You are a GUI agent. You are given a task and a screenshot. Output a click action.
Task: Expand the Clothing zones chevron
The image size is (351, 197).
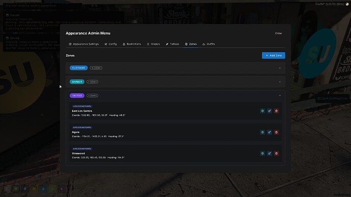[x=280, y=68]
